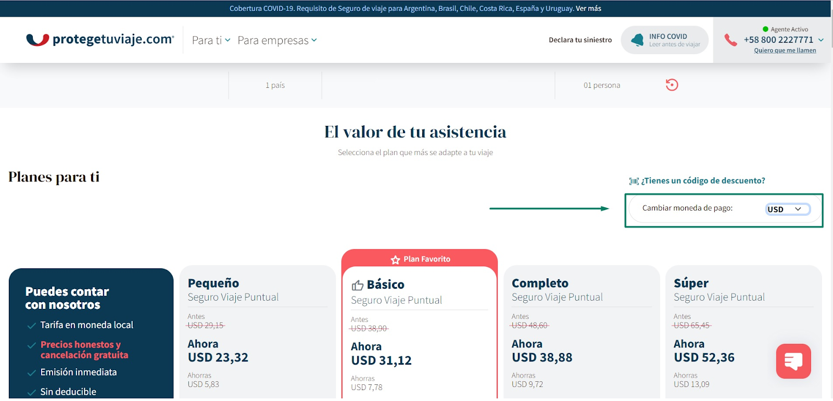Click Puedes contar con nosotros heading
This screenshot has height=401, width=833.
(x=67, y=299)
